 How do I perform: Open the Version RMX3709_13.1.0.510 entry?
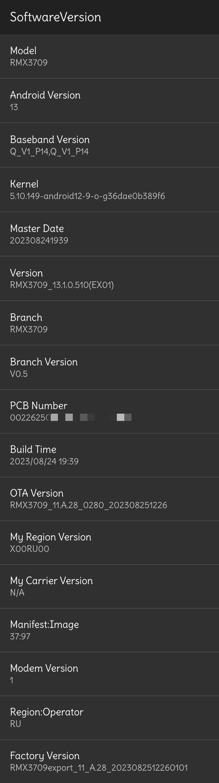(109, 278)
